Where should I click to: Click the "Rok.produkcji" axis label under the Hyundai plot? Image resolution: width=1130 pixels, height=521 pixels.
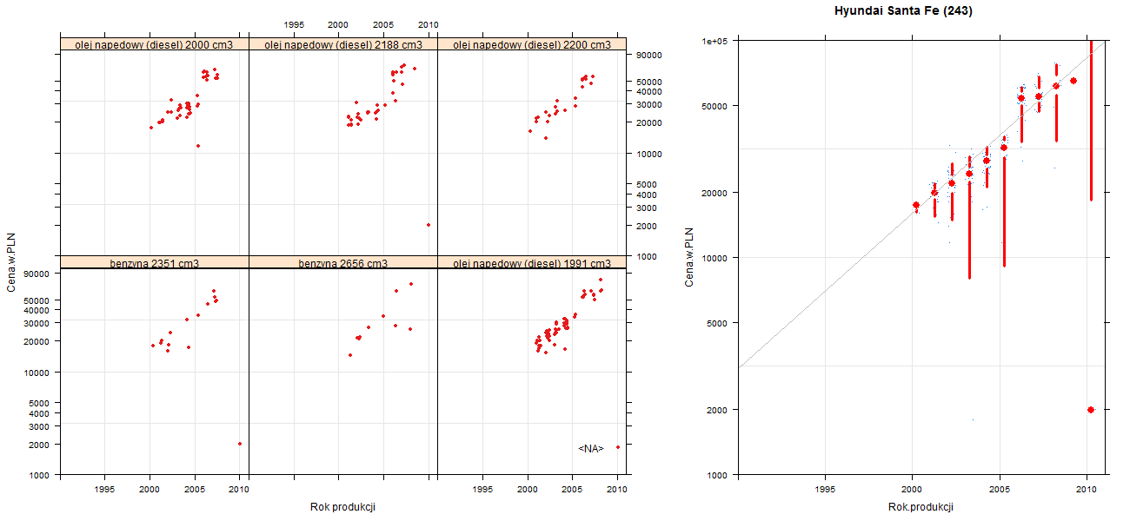tap(921, 507)
